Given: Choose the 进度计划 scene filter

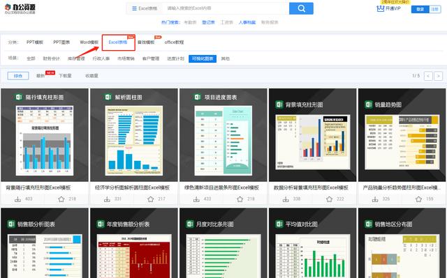Looking at the screenshot, I should pos(175,59).
